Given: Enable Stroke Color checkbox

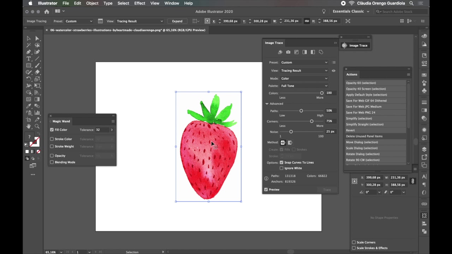Looking at the screenshot, I should pyautogui.click(x=52, y=139).
